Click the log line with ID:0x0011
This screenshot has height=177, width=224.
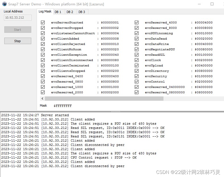pyautogui.click(x=83, y=128)
